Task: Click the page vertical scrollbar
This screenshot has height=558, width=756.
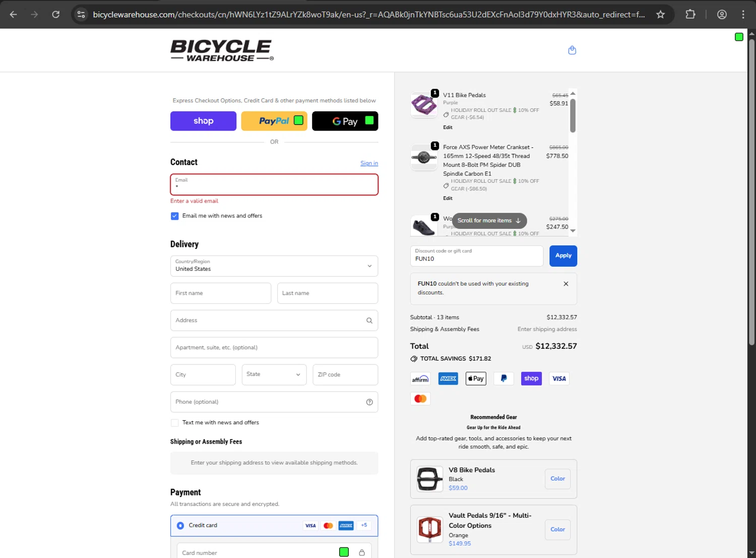Action: (751, 192)
